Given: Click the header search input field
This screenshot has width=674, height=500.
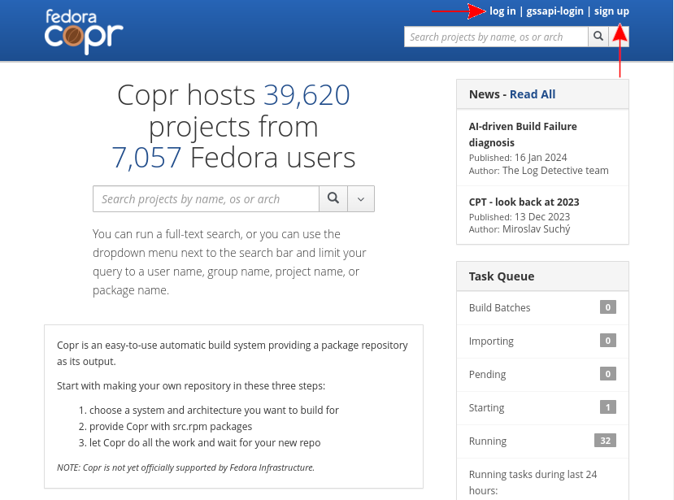Looking at the screenshot, I should [x=496, y=37].
